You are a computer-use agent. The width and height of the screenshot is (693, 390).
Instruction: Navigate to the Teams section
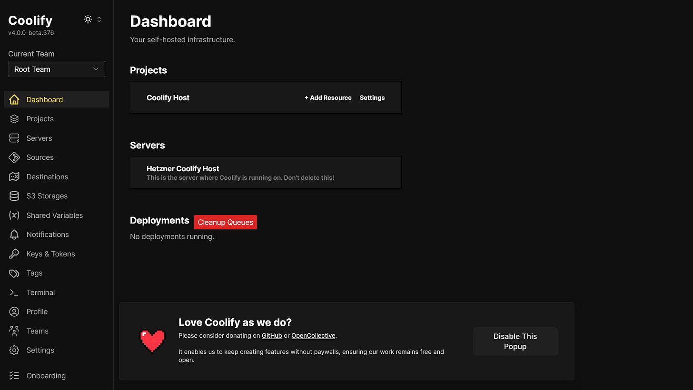pyautogui.click(x=37, y=331)
